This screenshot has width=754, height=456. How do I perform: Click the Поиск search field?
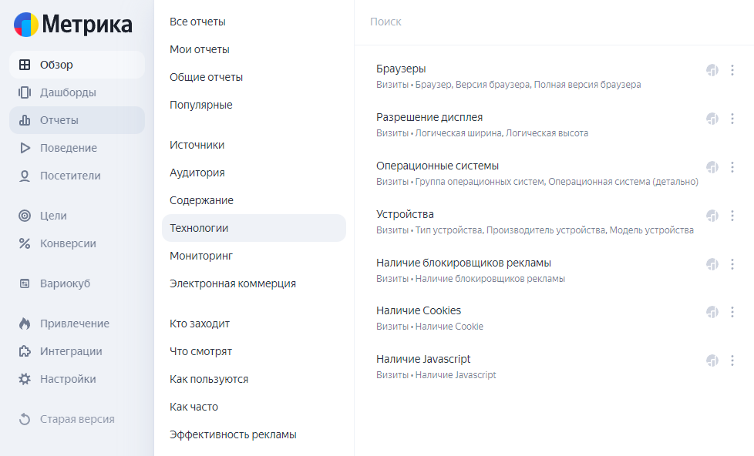[553, 22]
